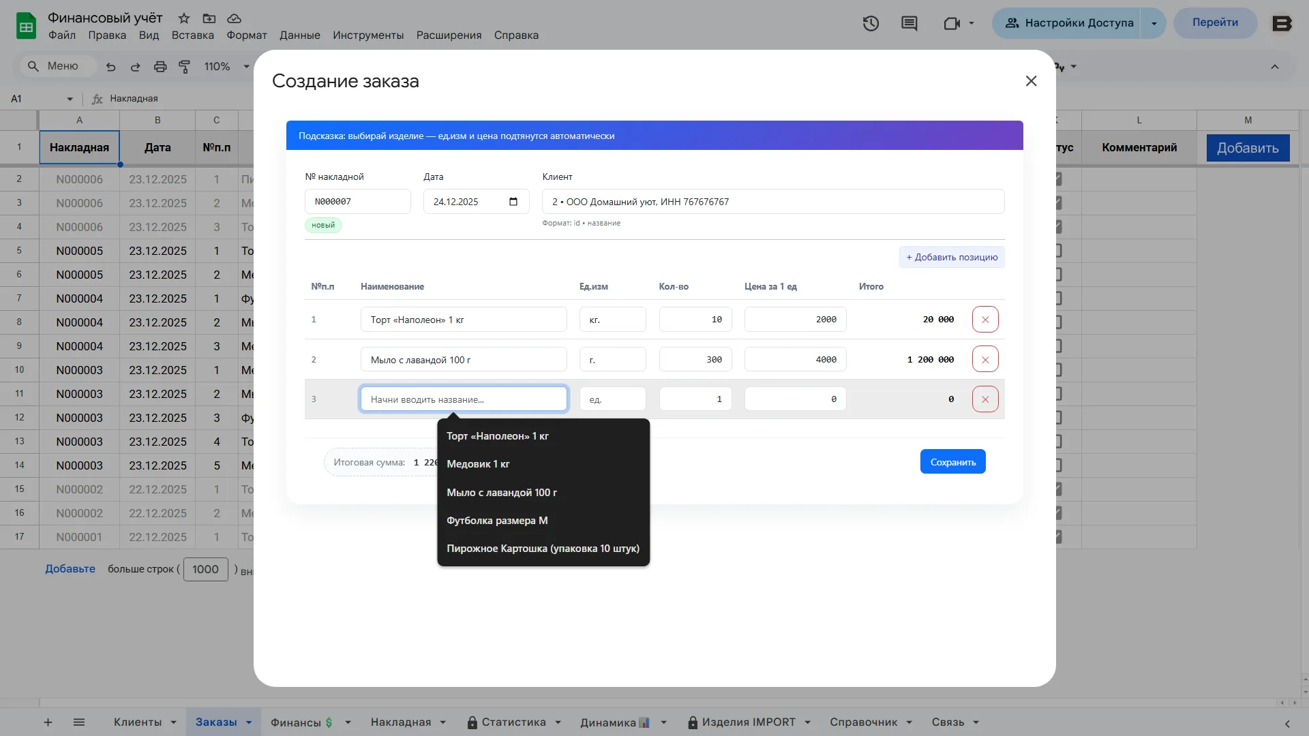The image size is (1309, 736).
Task: Choose Медовик 1 кг from suggestions
Action: (543, 465)
